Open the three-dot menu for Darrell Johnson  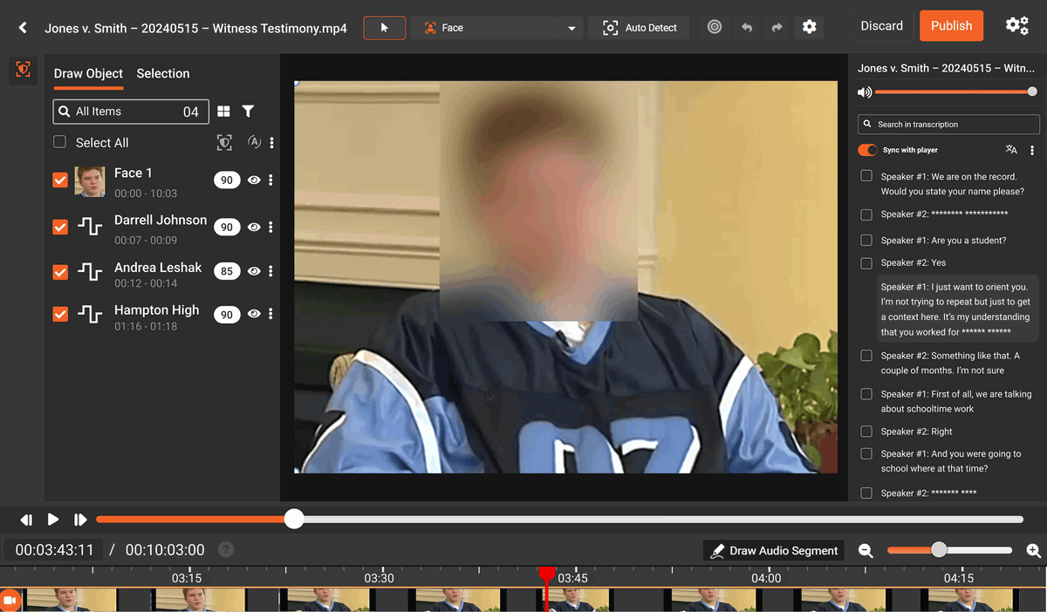pyautogui.click(x=270, y=228)
